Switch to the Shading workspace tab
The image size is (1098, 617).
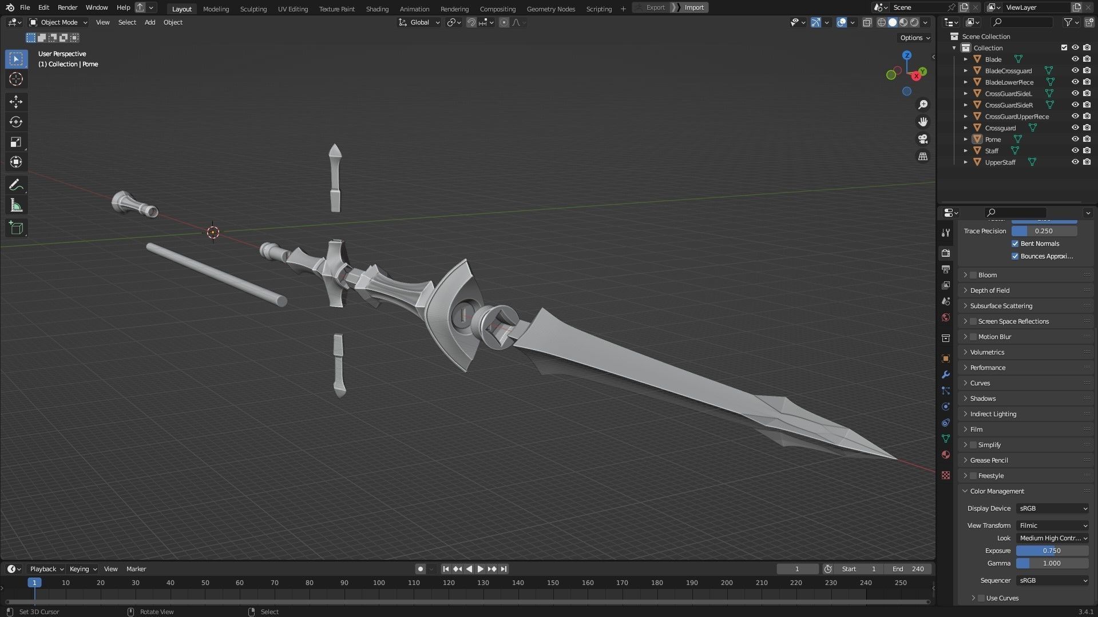[377, 9]
